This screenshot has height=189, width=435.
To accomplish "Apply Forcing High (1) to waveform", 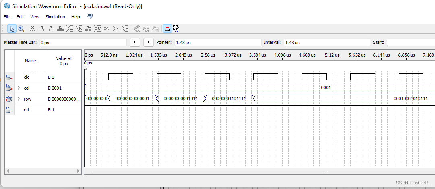I will click(x=51, y=29).
